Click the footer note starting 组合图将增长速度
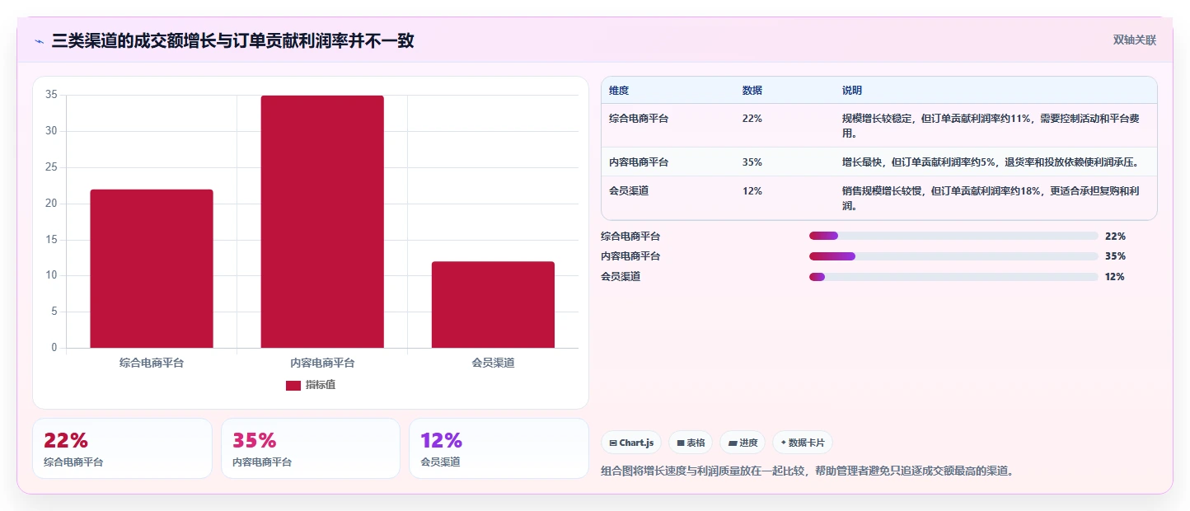Viewport: 1190px width, 511px height. 808,471
